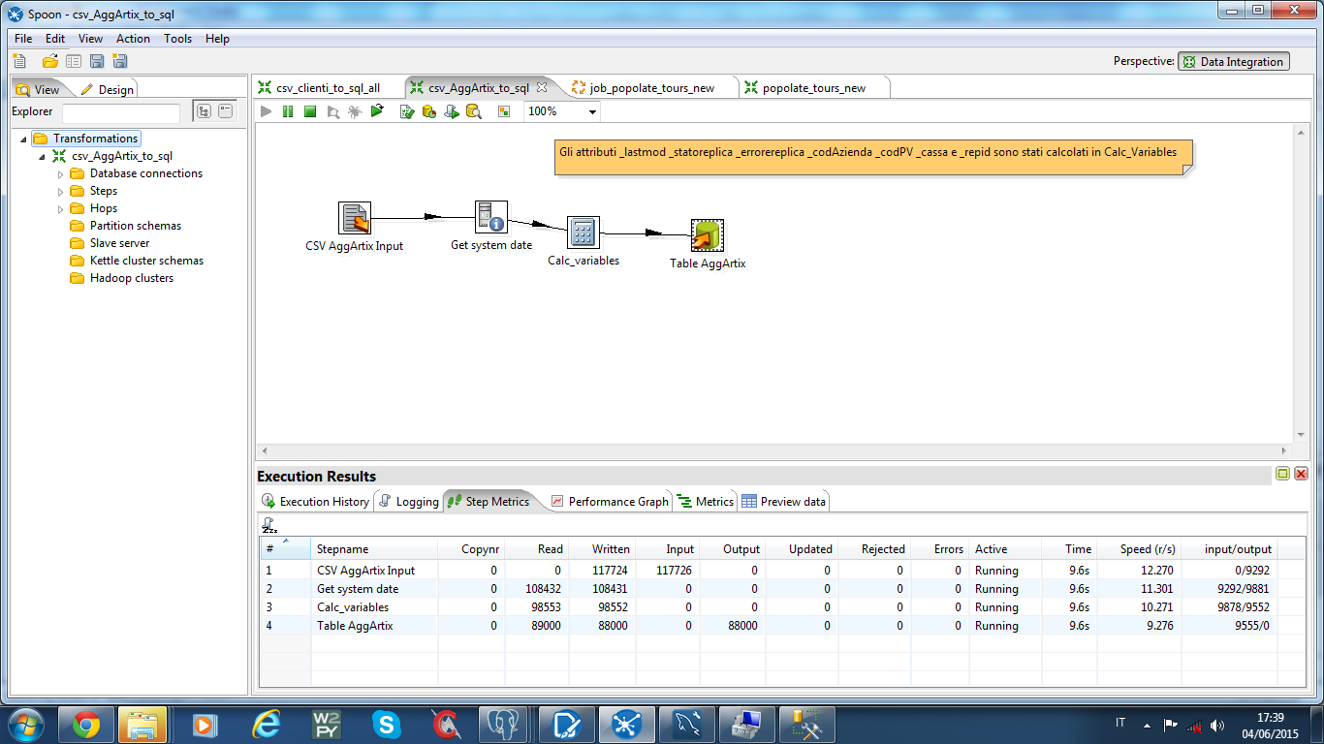The image size is (1324, 744).
Task: Click the Open file folder icon
Action: click(50, 61)
